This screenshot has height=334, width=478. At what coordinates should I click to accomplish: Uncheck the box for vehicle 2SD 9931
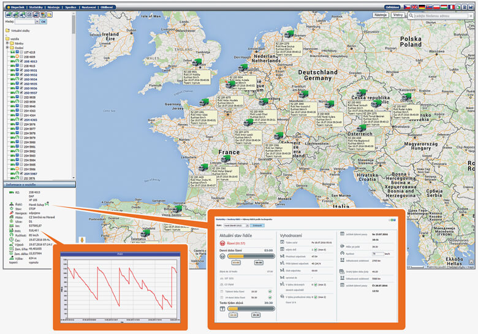(21, 70)
